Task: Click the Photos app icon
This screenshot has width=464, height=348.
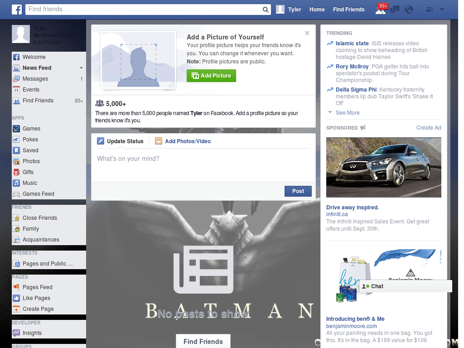Action: (16, 161)
